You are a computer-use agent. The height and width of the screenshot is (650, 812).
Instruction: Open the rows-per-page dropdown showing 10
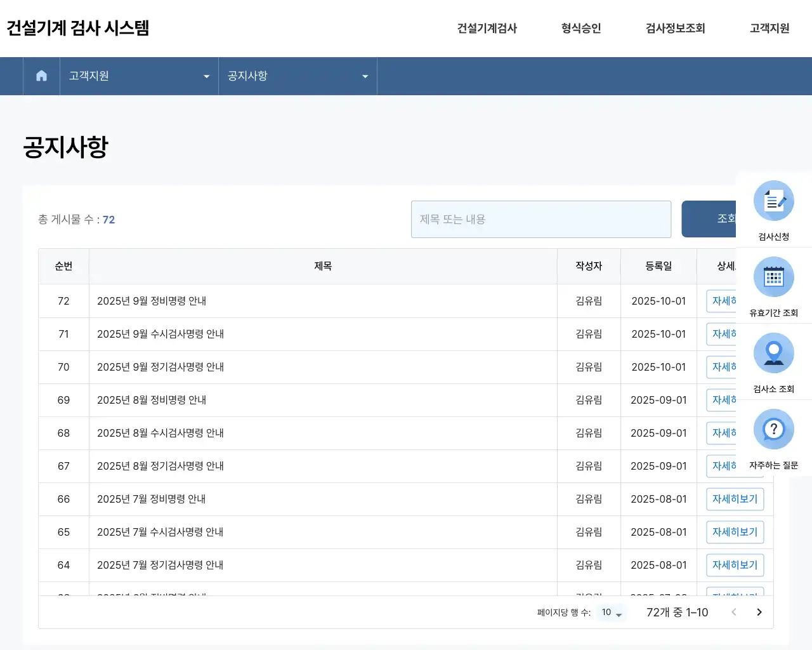point(610,613)
